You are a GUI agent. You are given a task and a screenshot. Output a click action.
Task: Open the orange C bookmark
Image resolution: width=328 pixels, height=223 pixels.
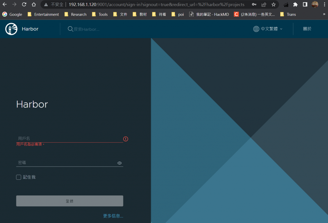tap(254, 14)
